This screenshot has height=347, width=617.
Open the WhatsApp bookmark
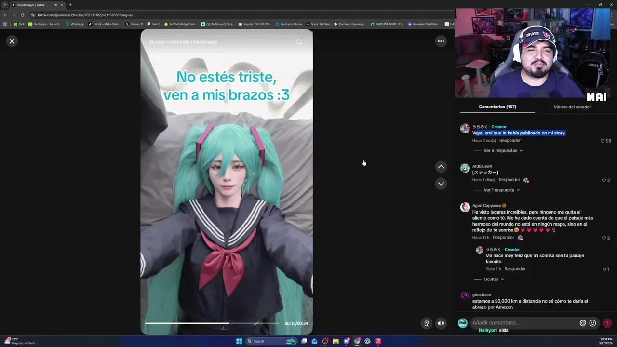click(75, 24)
